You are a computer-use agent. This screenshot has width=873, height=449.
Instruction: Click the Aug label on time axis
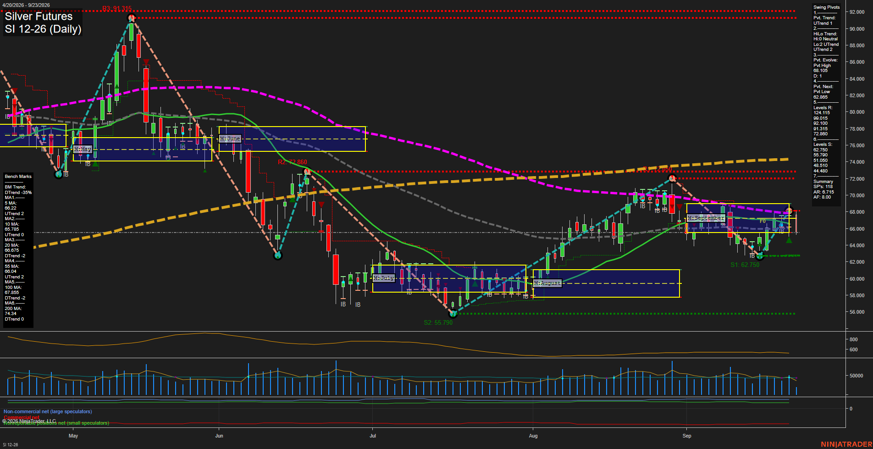coord(533,436)
